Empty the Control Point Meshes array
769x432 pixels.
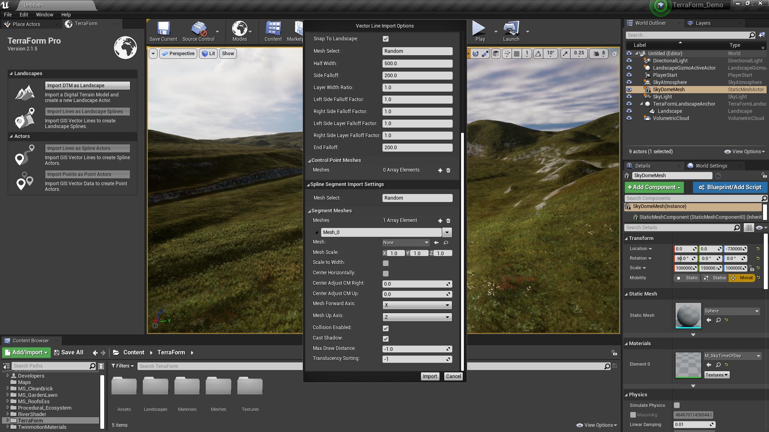pos(448,170)
